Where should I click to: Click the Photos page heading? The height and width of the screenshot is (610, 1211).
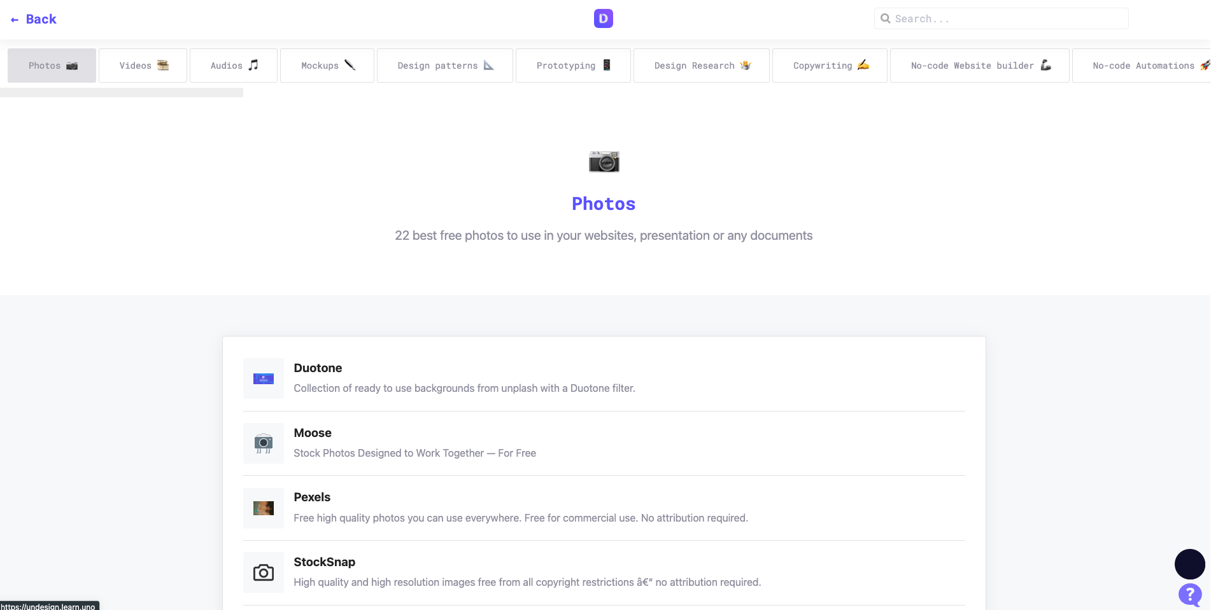coord(604,204)
